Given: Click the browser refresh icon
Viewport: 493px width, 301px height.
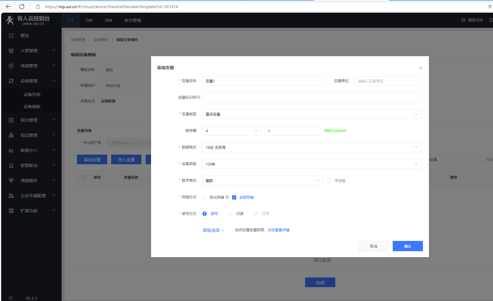Looking at the screenshot, I should 22,7.
